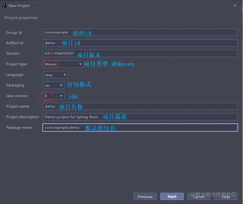Click the Project description input field
Screen dimensions: 243x204
pos(140,117)
